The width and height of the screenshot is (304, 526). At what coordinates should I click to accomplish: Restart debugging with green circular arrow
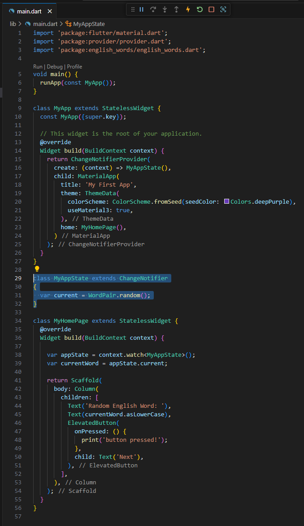pyautogui.click(x=200, y=9)
